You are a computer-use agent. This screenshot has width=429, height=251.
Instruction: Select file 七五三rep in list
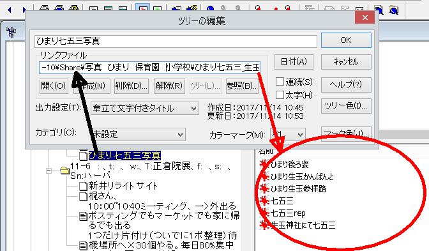click(x=288, y=213)
